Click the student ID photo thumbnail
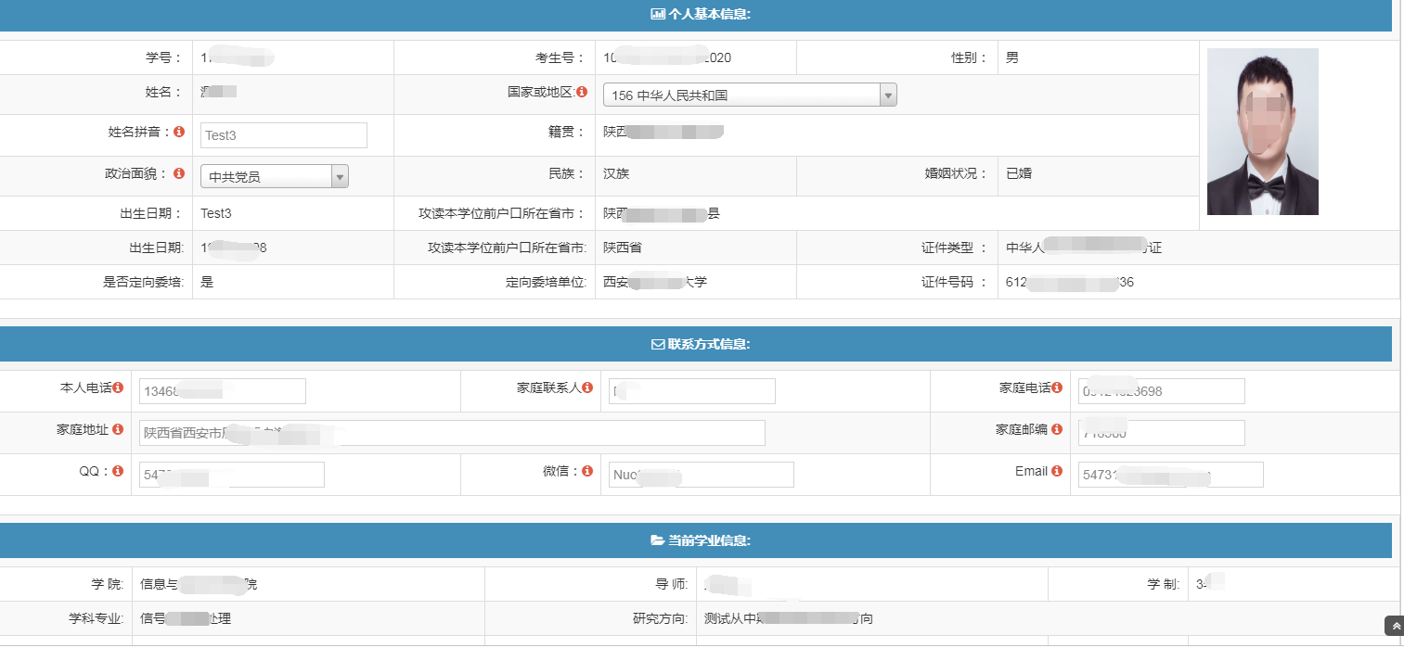The height and width of the screenshot is (648, 1404). pyautogui.click(x=1262, y=132)
